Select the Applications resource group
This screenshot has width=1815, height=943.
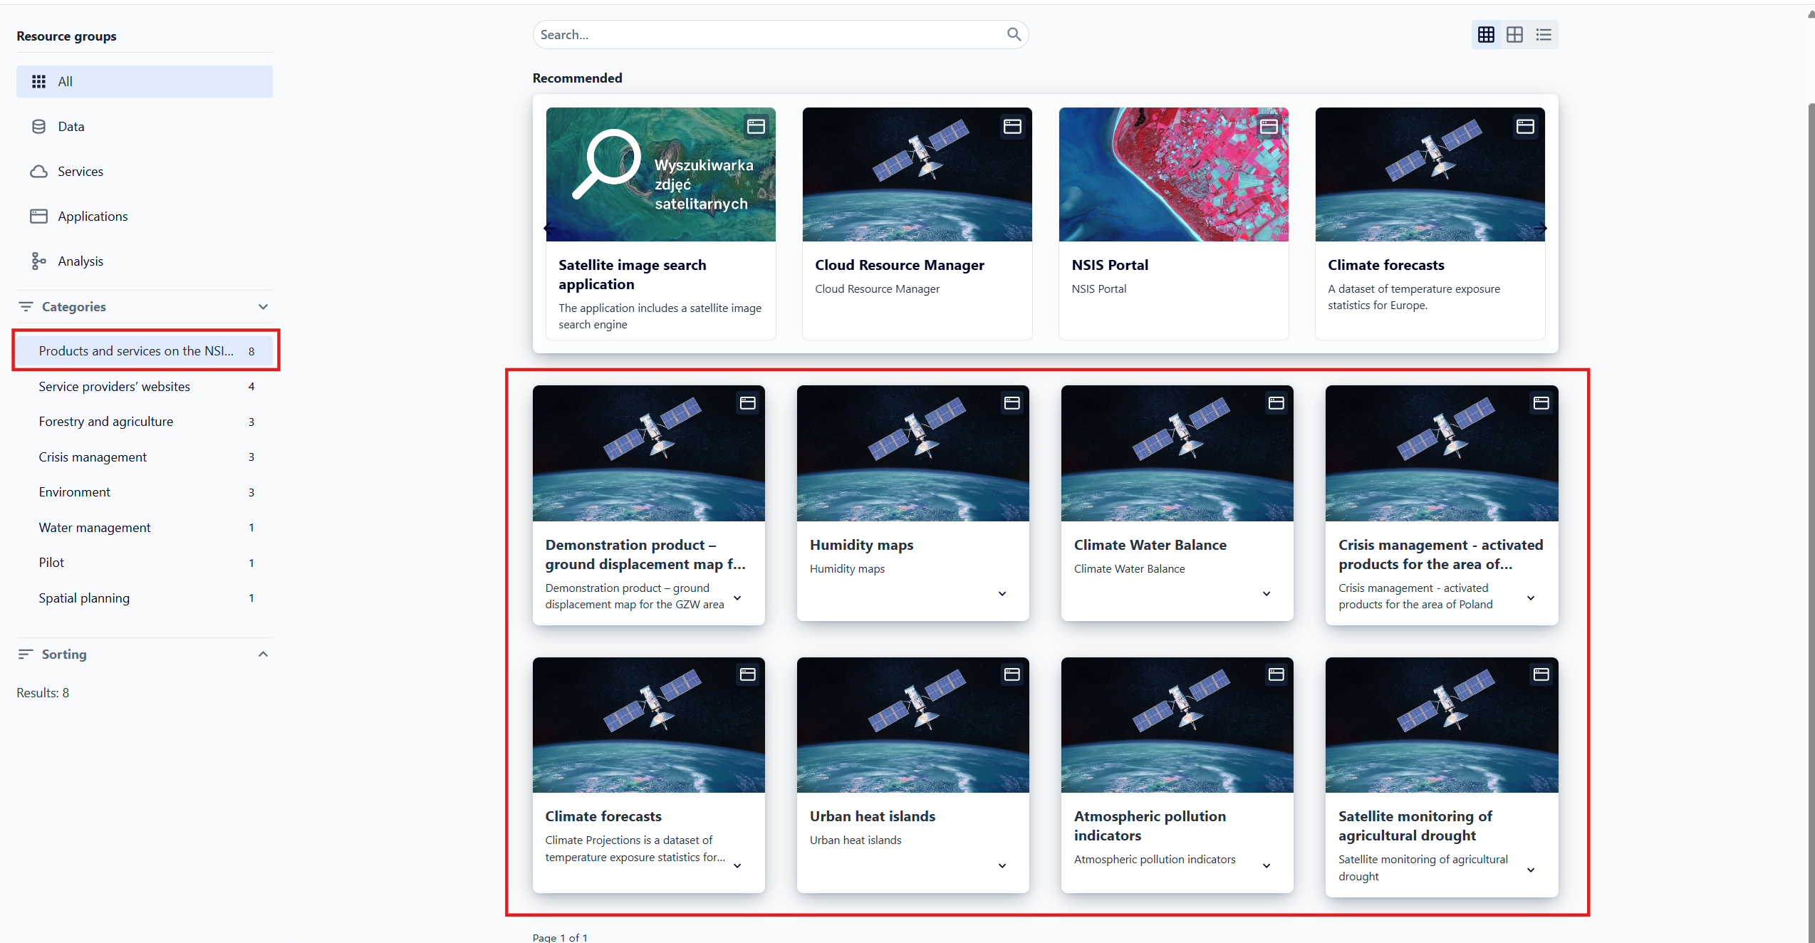[x=144, y=216]
